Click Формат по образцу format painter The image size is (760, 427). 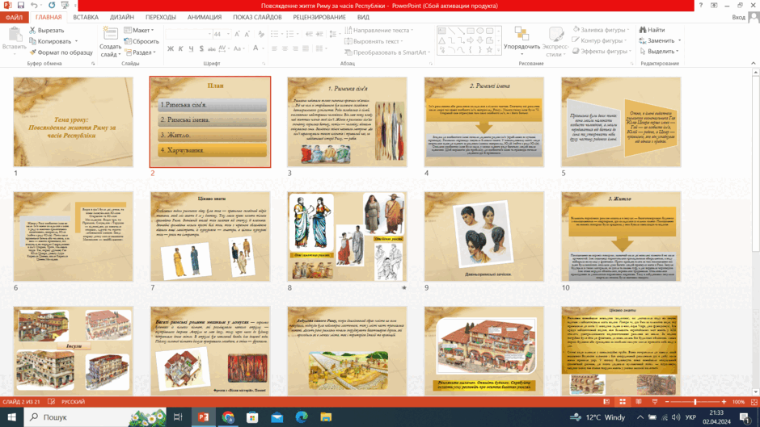pos(61,52)
